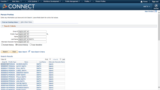Image resolution: width=160 pixels, height=90 pixels.
Task: Open the NavBar compass icon
Action: [156, 5]
